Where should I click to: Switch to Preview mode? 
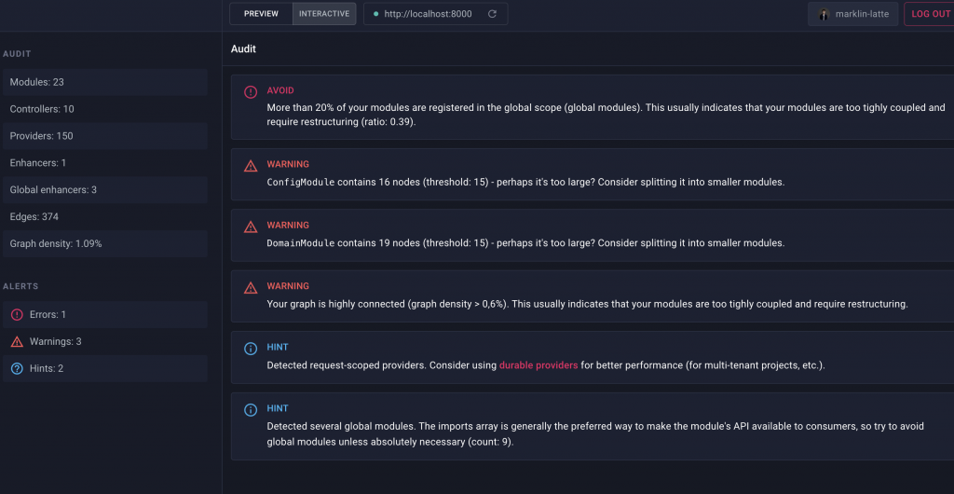(261, 14)
